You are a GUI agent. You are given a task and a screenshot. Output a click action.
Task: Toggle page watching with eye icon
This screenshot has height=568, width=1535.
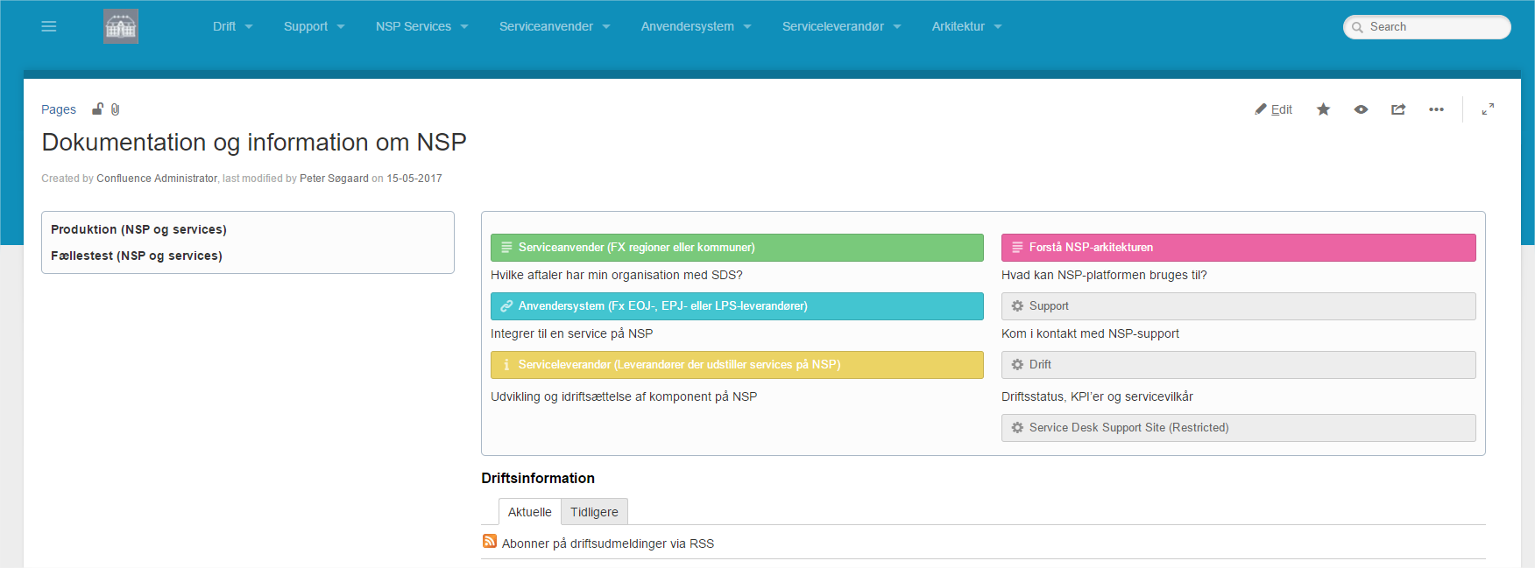point(1361,109)
